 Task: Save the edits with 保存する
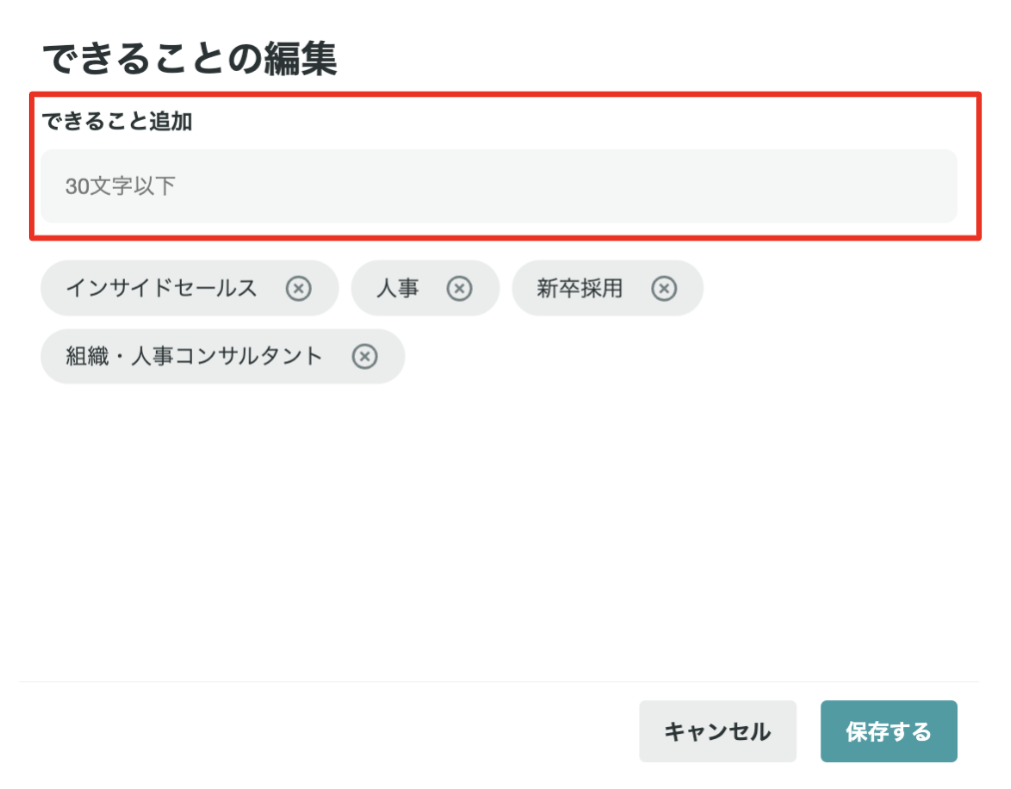pos(888,731)
